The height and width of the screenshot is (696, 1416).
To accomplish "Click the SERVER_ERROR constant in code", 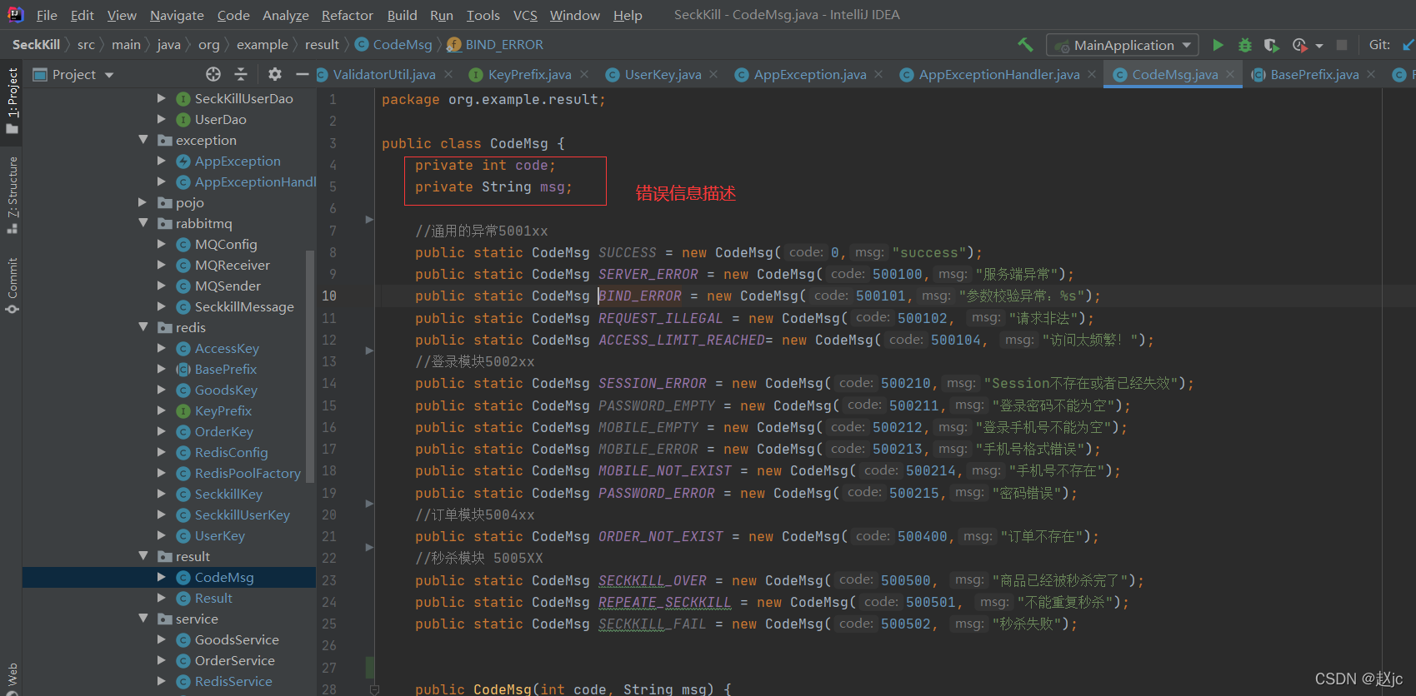I will coord(648,274).
